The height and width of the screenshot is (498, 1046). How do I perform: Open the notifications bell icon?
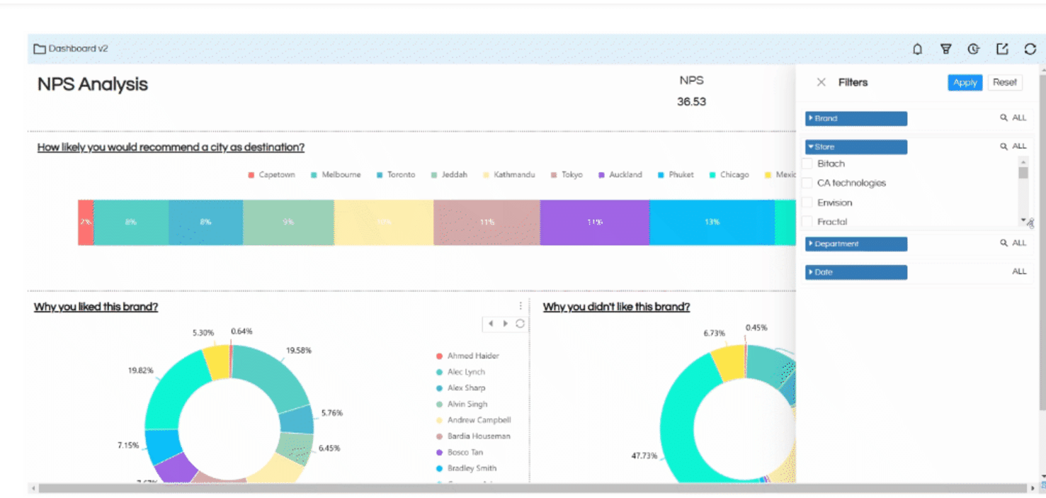(x=917, y=49)
